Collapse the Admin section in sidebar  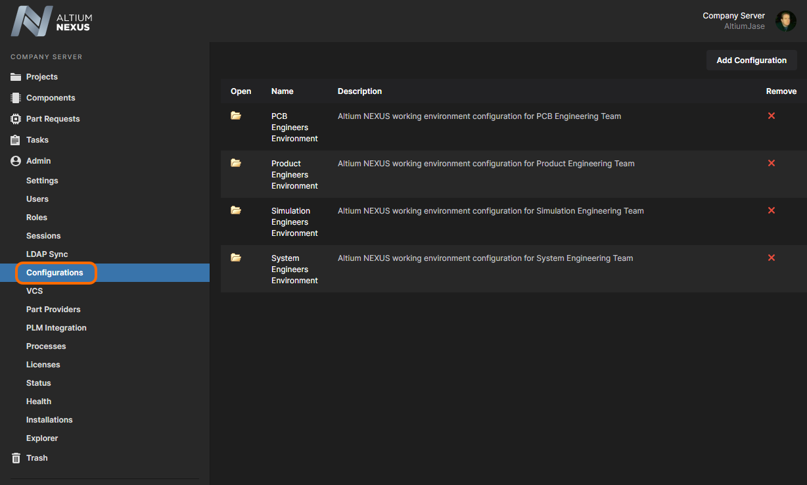(38, 161)
